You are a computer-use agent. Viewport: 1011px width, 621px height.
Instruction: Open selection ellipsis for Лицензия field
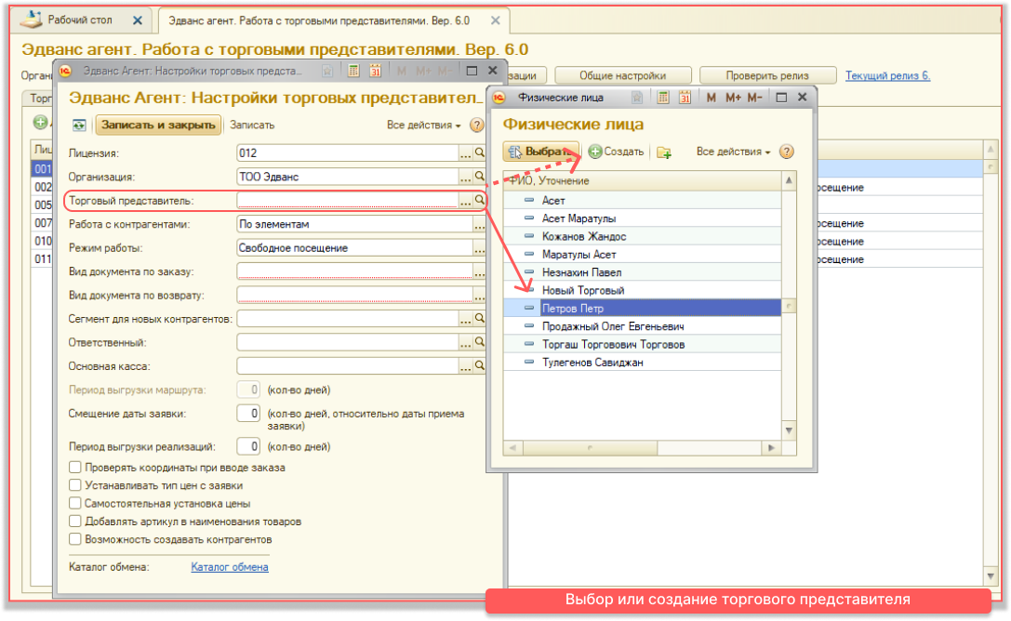tap(466, 153)
